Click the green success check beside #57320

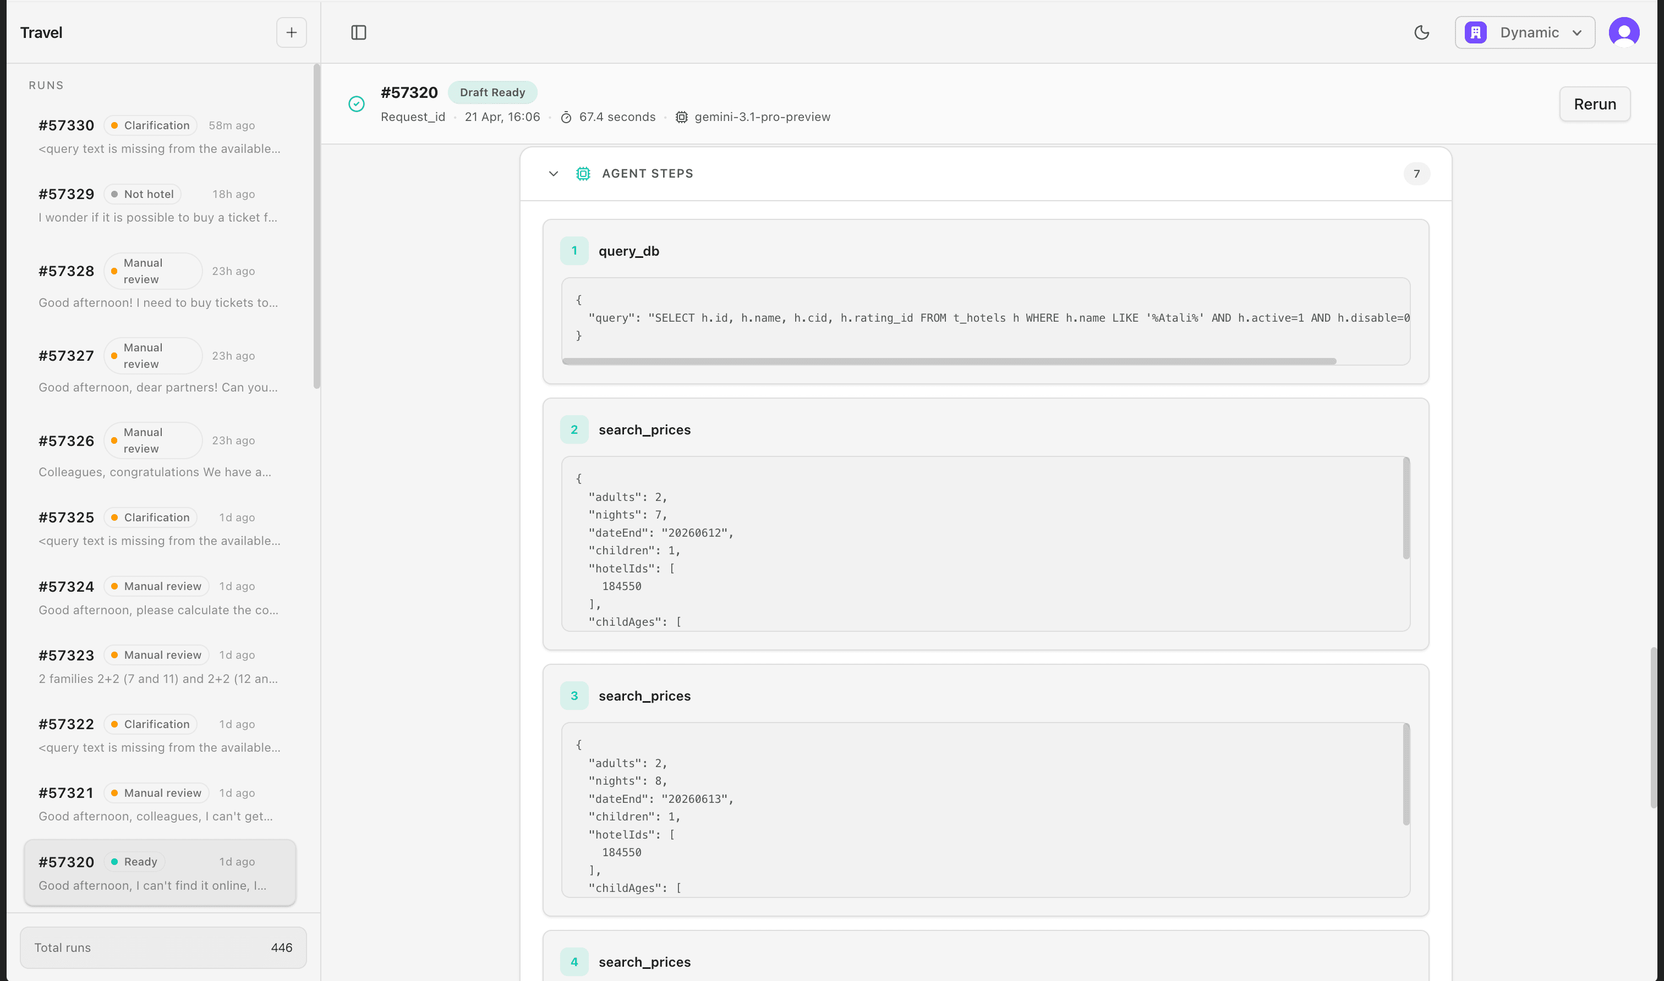tap(357, 104)
